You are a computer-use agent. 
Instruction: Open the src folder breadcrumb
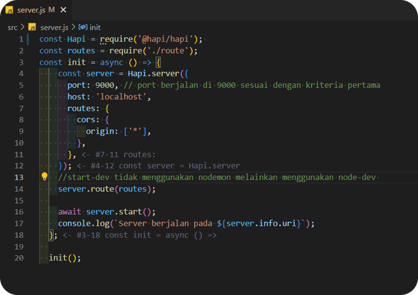[13, 27]
